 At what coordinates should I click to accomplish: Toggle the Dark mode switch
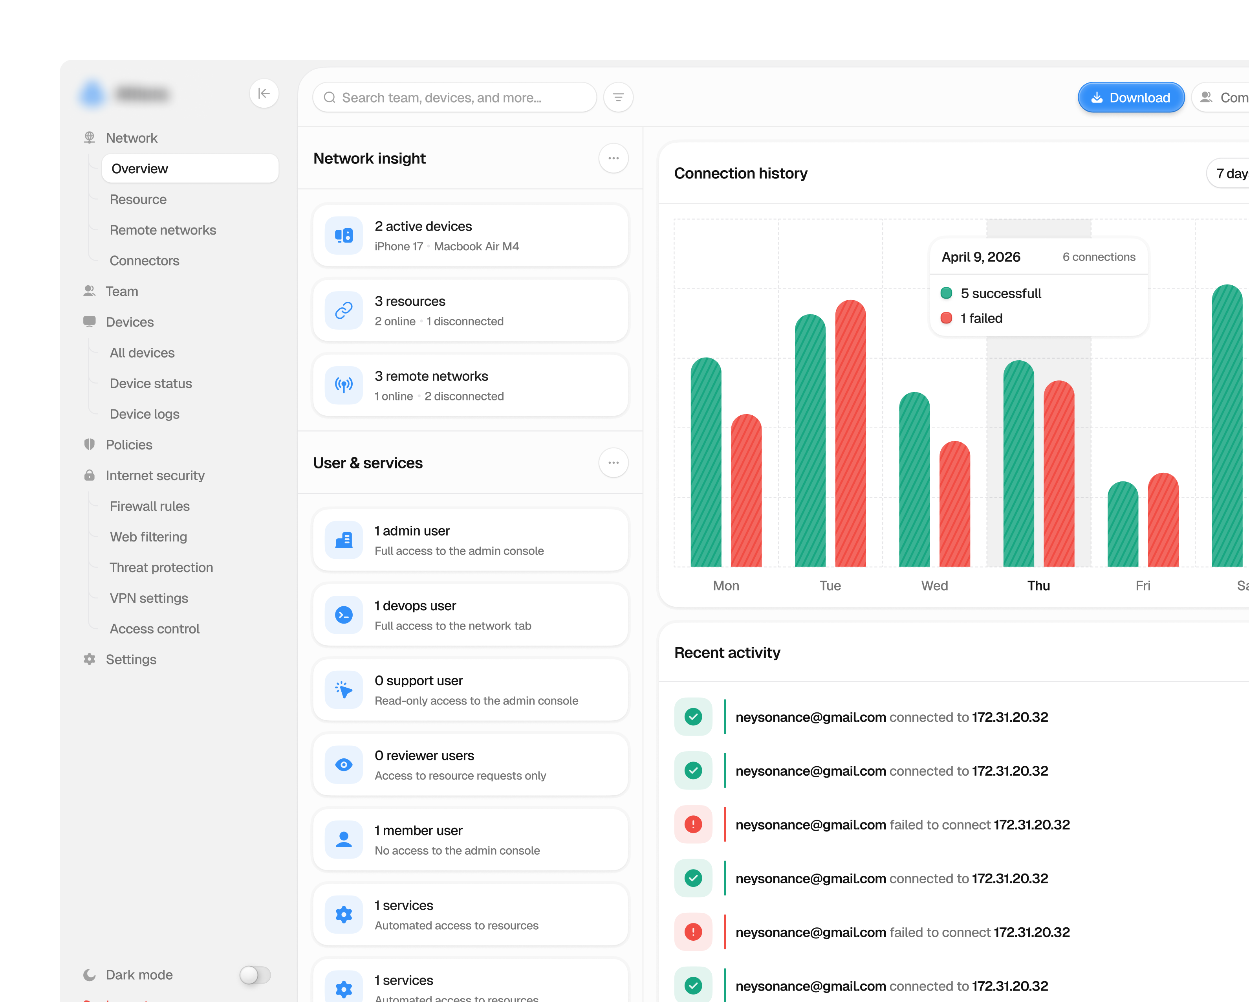pos(255,975)
